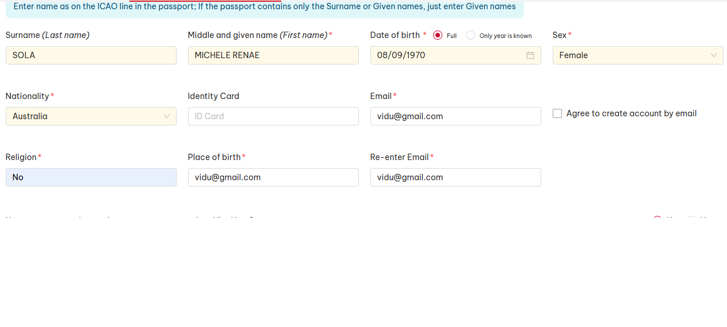Click the ICAO line name instruction banner
The image size is (727, 327).
[265, 7]
